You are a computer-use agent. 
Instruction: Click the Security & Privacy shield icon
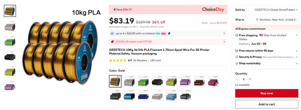(237, 57)
